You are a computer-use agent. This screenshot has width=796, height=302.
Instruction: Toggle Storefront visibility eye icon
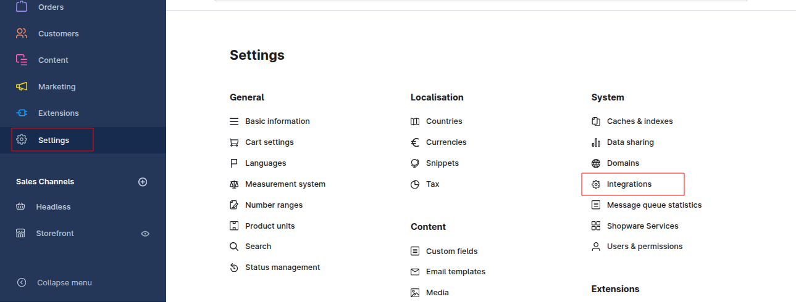coord(146,234)
